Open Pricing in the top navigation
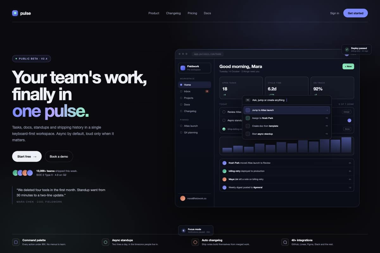 pyautogui.click(x=192, y=13)
